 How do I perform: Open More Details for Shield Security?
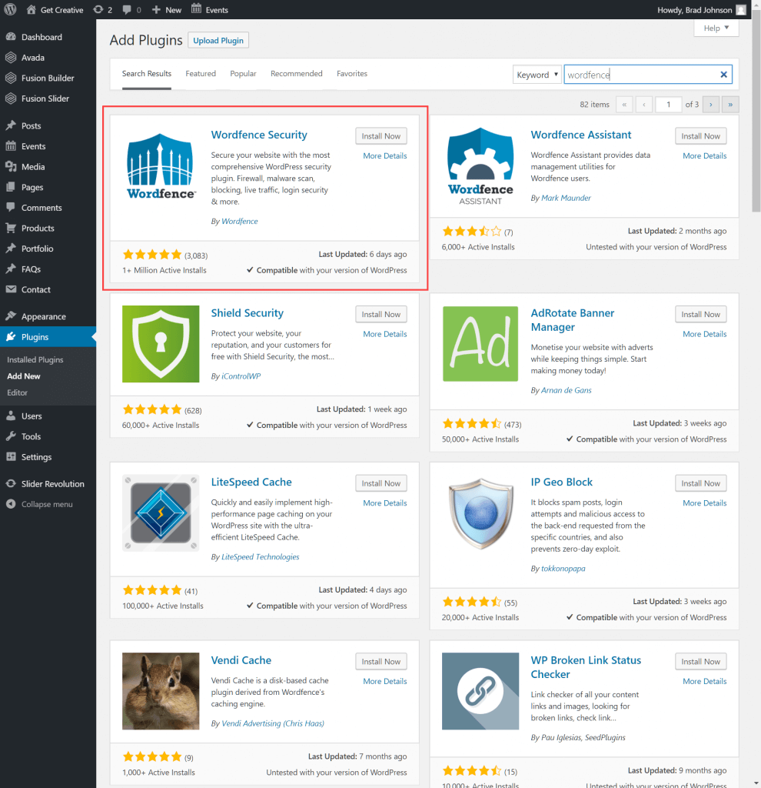click(384, 333)
